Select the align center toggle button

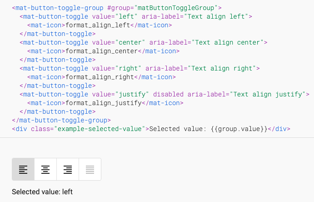point(45,169)
